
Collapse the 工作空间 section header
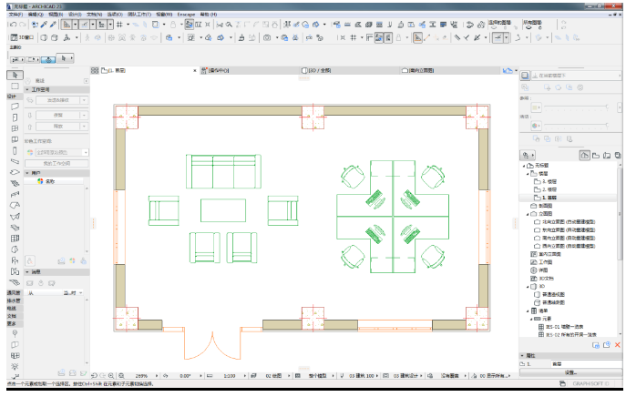pyautogui.click(x=27, y=89)
